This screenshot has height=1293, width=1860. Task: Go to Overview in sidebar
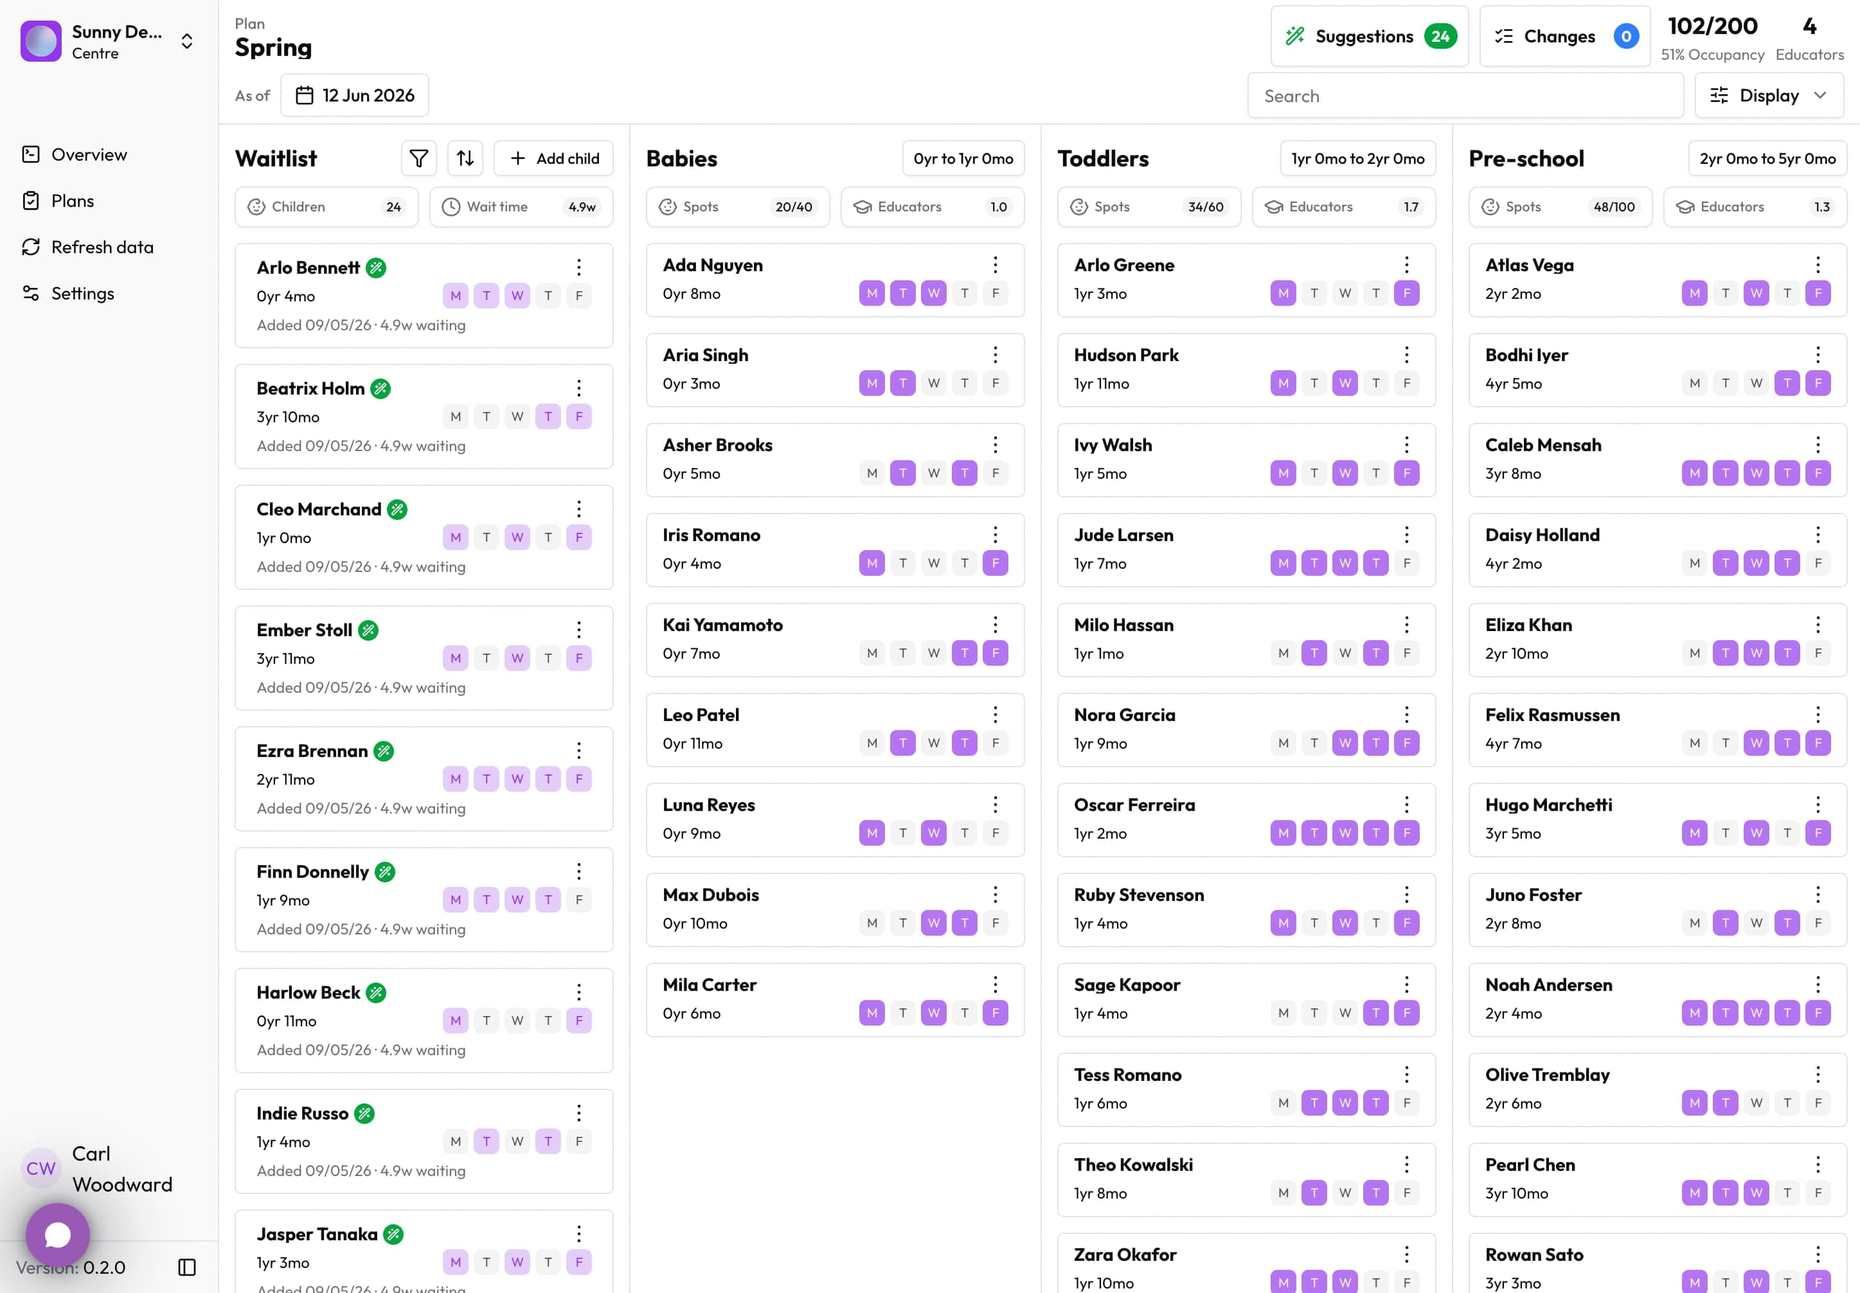click(x=89, y=155)
